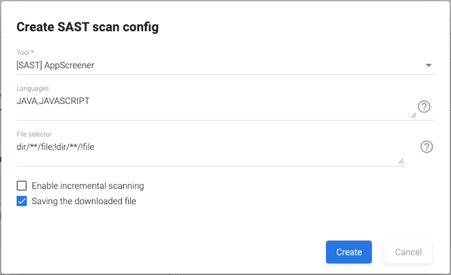
Task: Open the help icon beside Languages field
Action: pyautogui.click(x=424, y=107)
